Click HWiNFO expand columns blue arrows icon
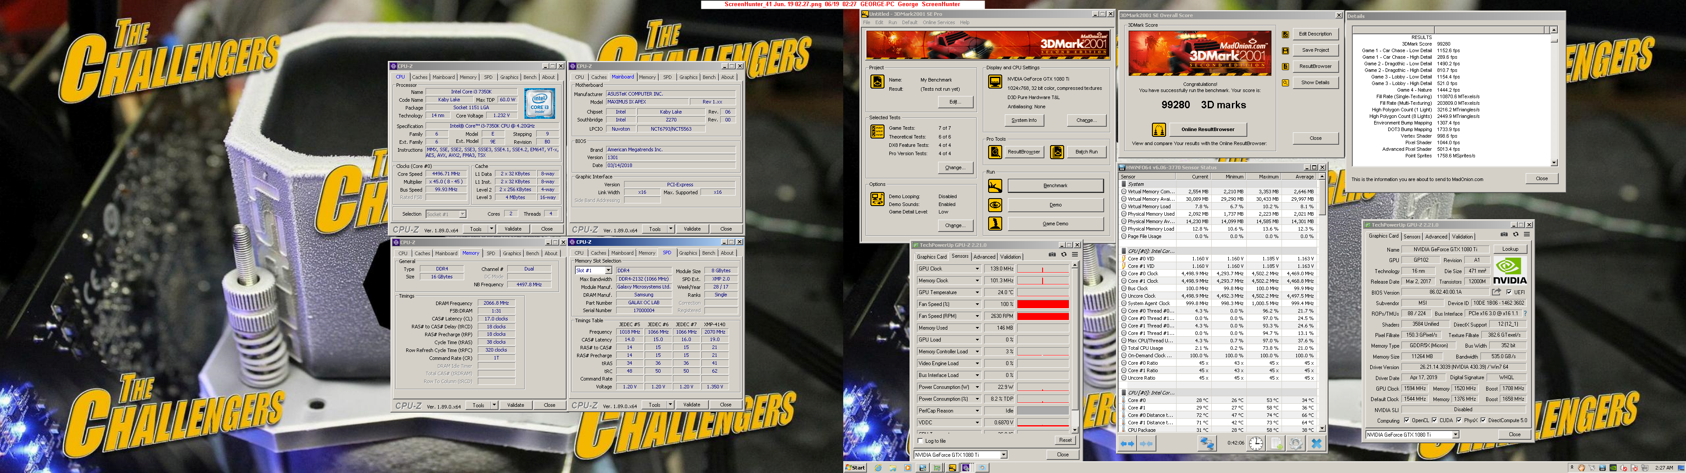 point(1127,444)
